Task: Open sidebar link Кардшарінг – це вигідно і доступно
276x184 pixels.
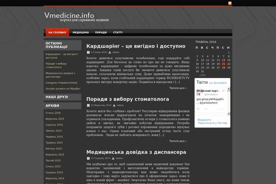Action: (62, 56)
